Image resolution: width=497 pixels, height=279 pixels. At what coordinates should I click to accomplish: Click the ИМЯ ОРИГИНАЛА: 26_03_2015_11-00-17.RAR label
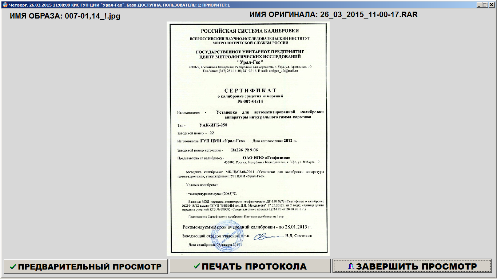pyautogui.click(x=334, y=15)
